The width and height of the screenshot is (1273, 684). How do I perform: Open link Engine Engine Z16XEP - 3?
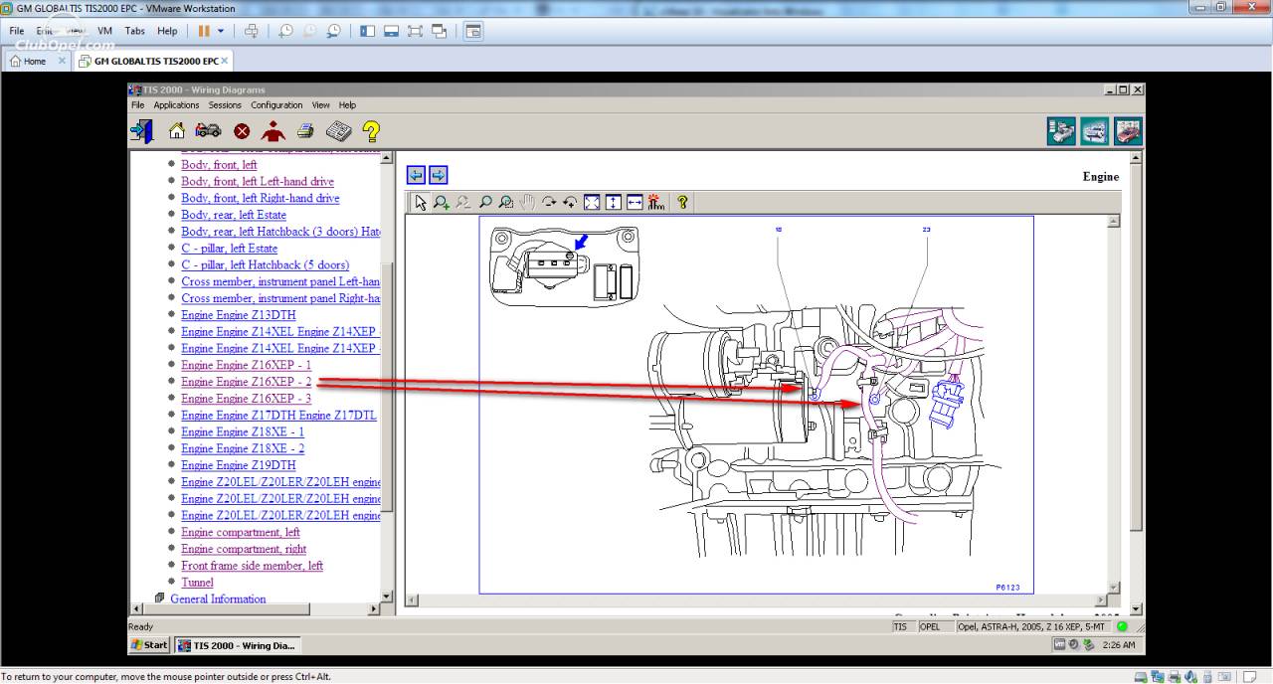[246, 399]
